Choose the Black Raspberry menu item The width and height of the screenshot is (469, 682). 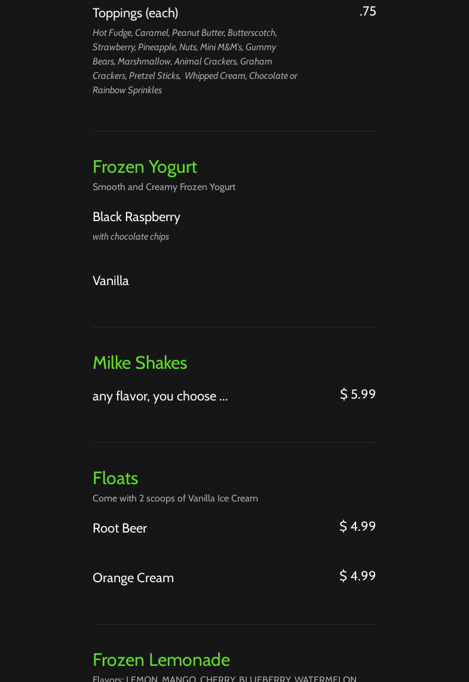[136, 216]
